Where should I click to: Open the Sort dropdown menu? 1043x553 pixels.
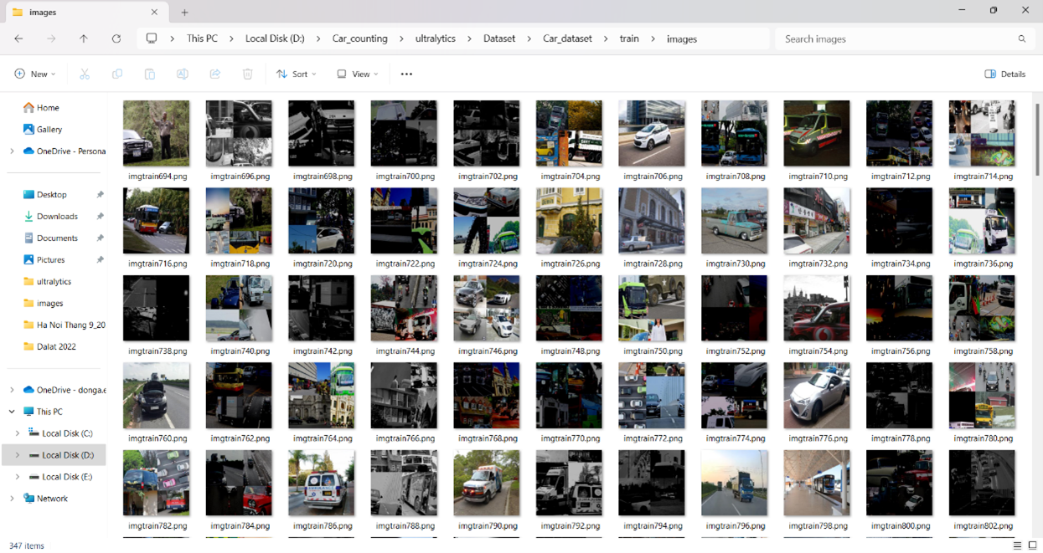coord(297,74)
